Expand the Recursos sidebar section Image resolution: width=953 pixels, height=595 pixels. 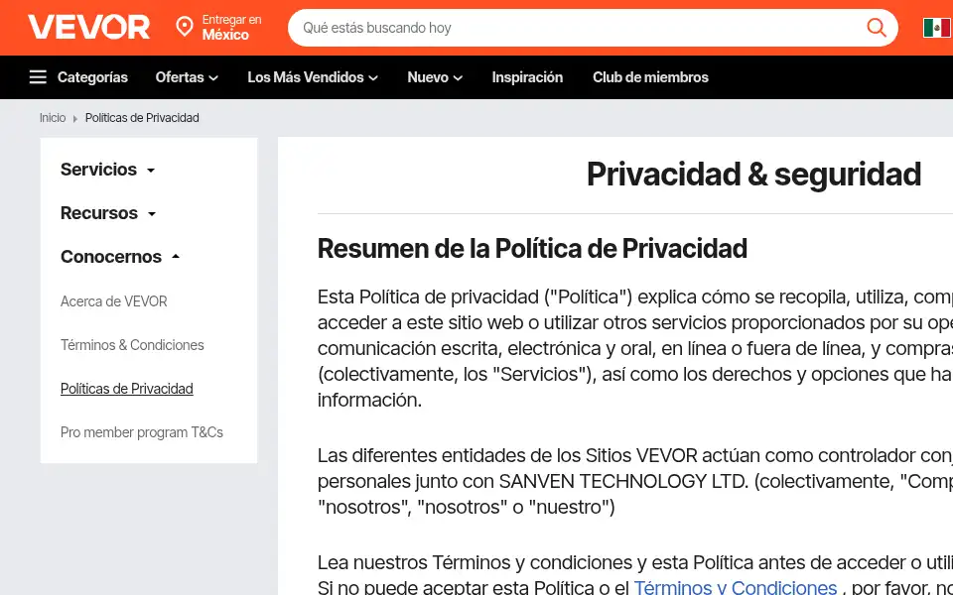coord(108,213)
